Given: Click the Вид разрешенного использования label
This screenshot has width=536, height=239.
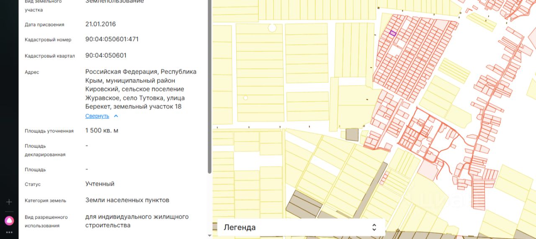Looking at the screenshot, I should 46,221.
